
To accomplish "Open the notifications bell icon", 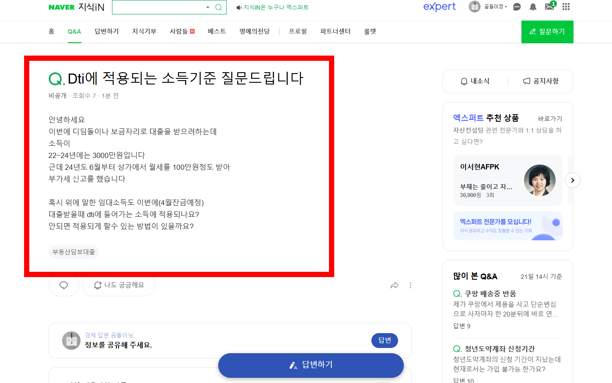I will (x=533, y=7).
